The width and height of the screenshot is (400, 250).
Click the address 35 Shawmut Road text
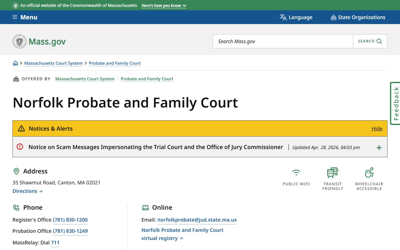click(56, 182)
